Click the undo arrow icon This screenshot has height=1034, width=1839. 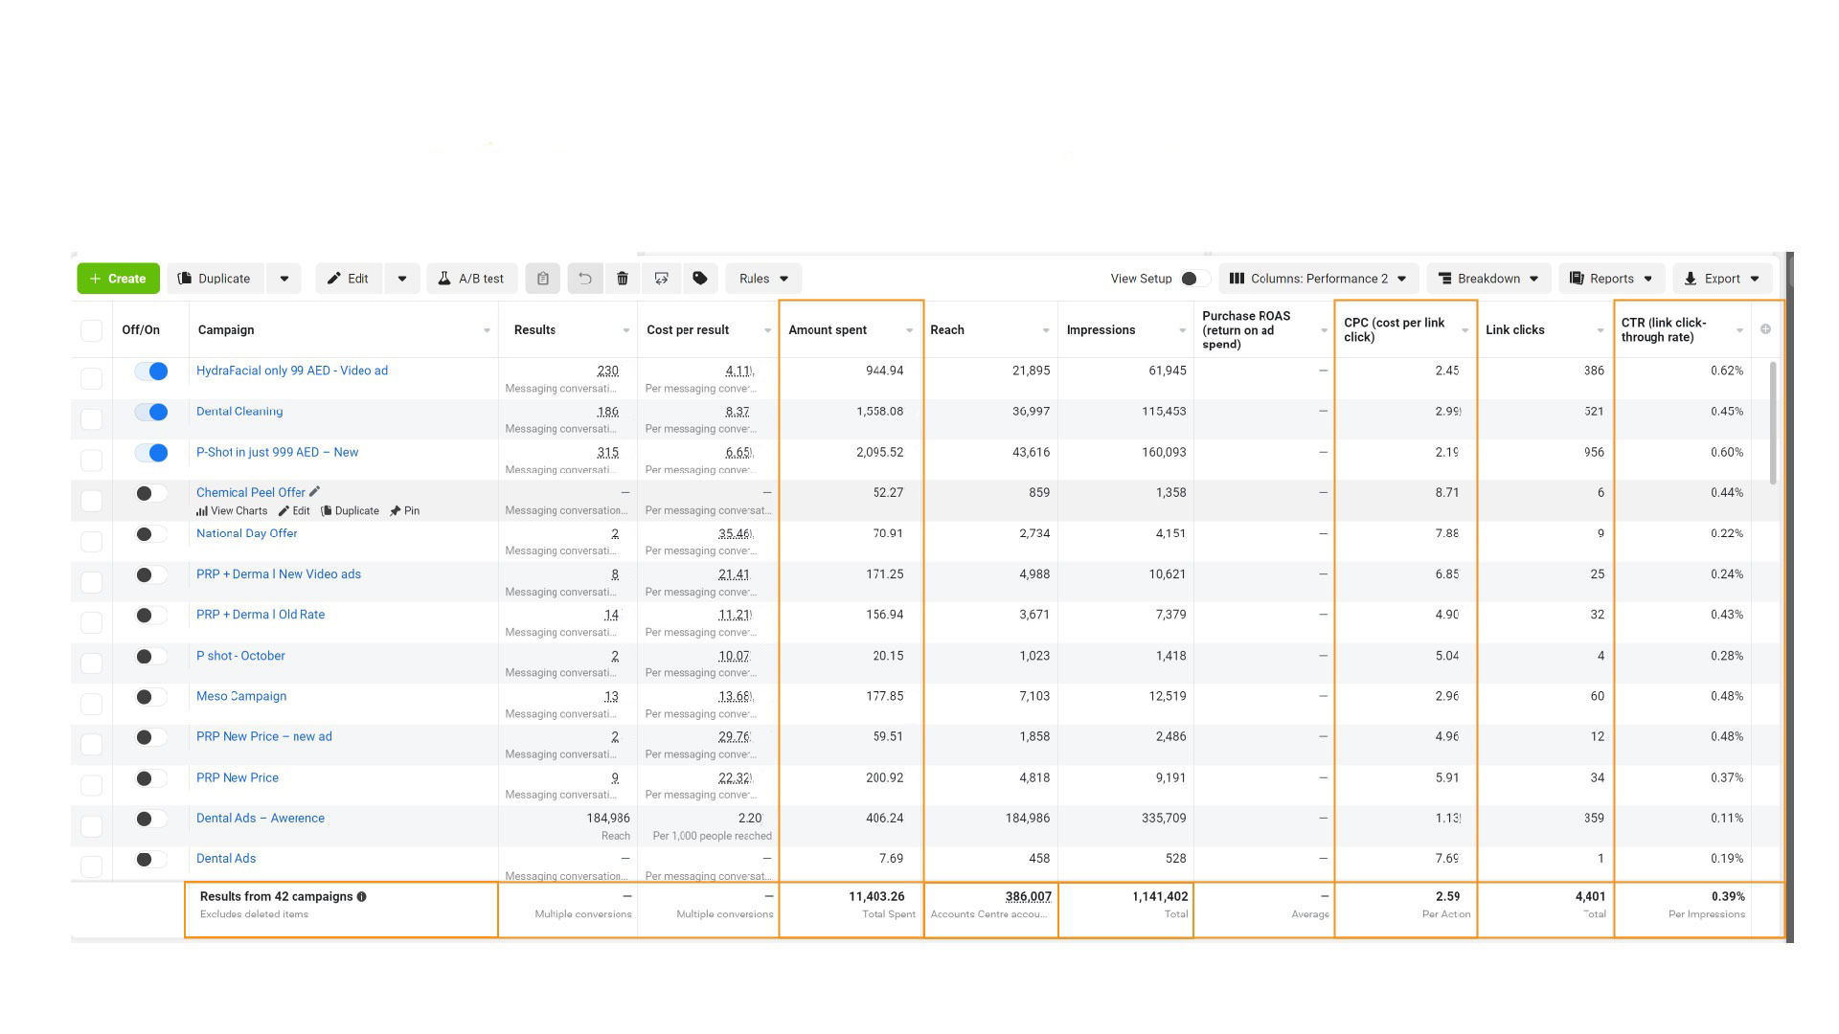tap(584, 279)
